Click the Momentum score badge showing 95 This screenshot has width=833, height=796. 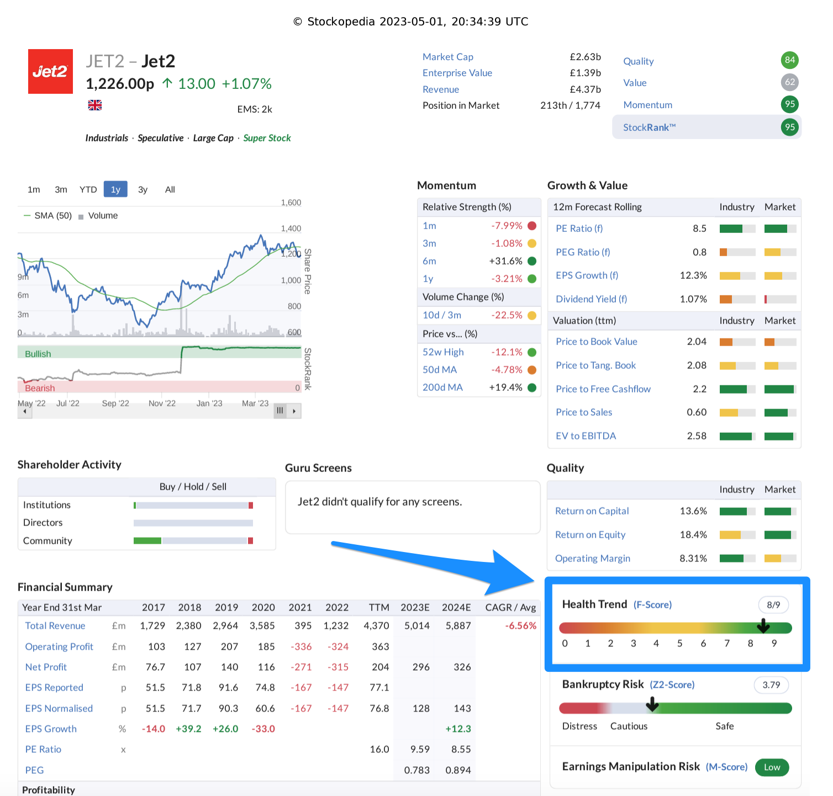pos(790,104)
